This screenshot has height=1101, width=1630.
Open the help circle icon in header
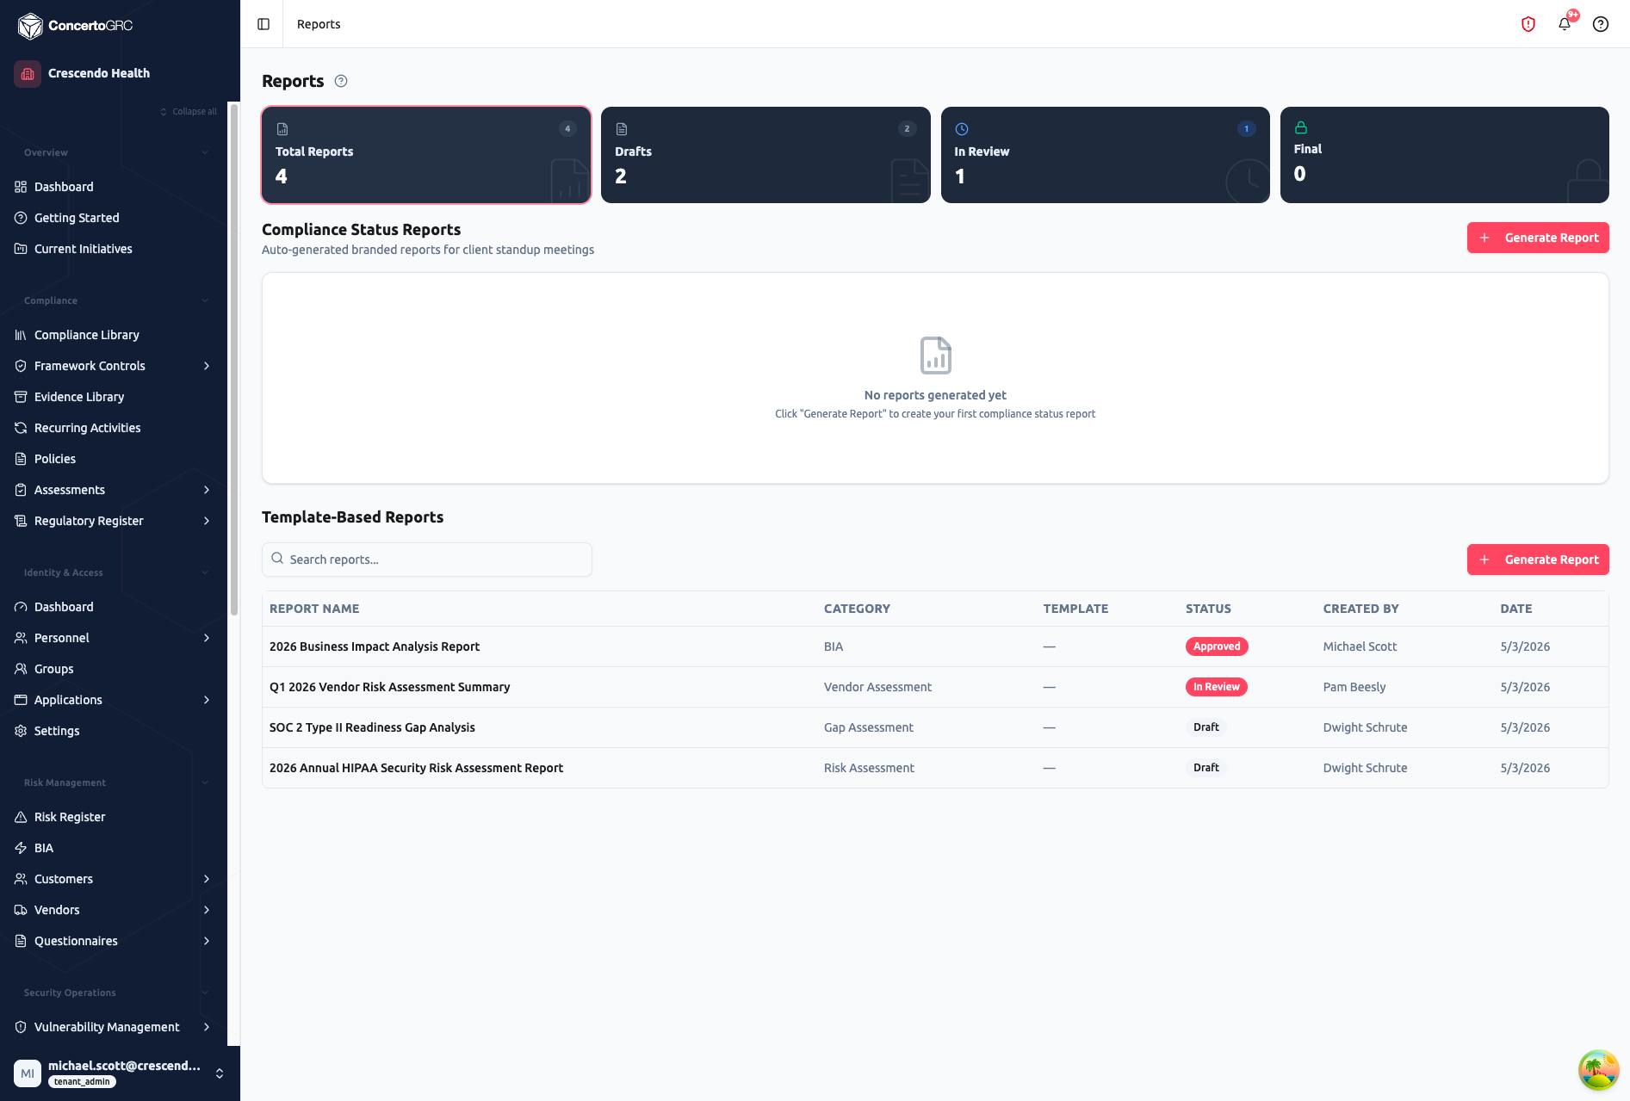(1601, 24)
